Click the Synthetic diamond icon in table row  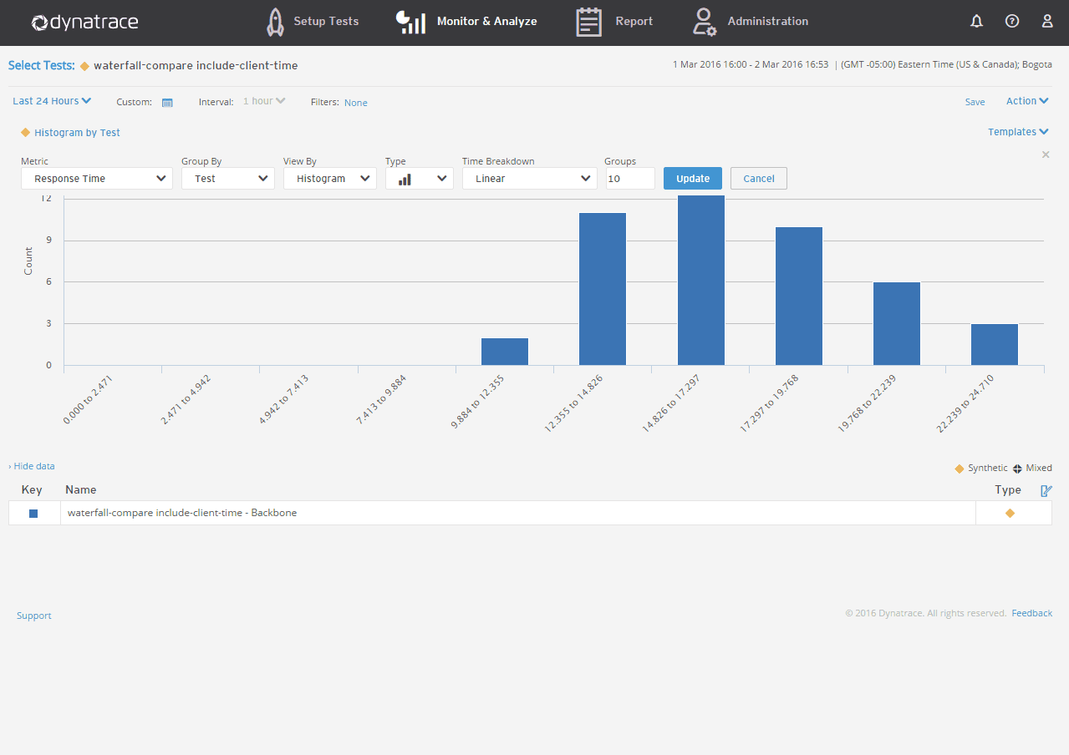(1010, 513)
